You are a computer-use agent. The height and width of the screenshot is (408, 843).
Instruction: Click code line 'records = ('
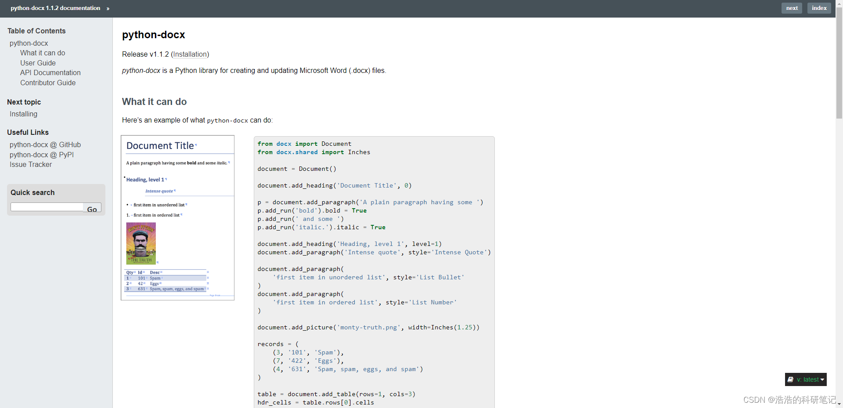pos(278,344)
